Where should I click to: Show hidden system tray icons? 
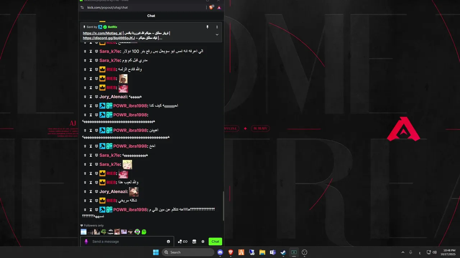point(403,252)
